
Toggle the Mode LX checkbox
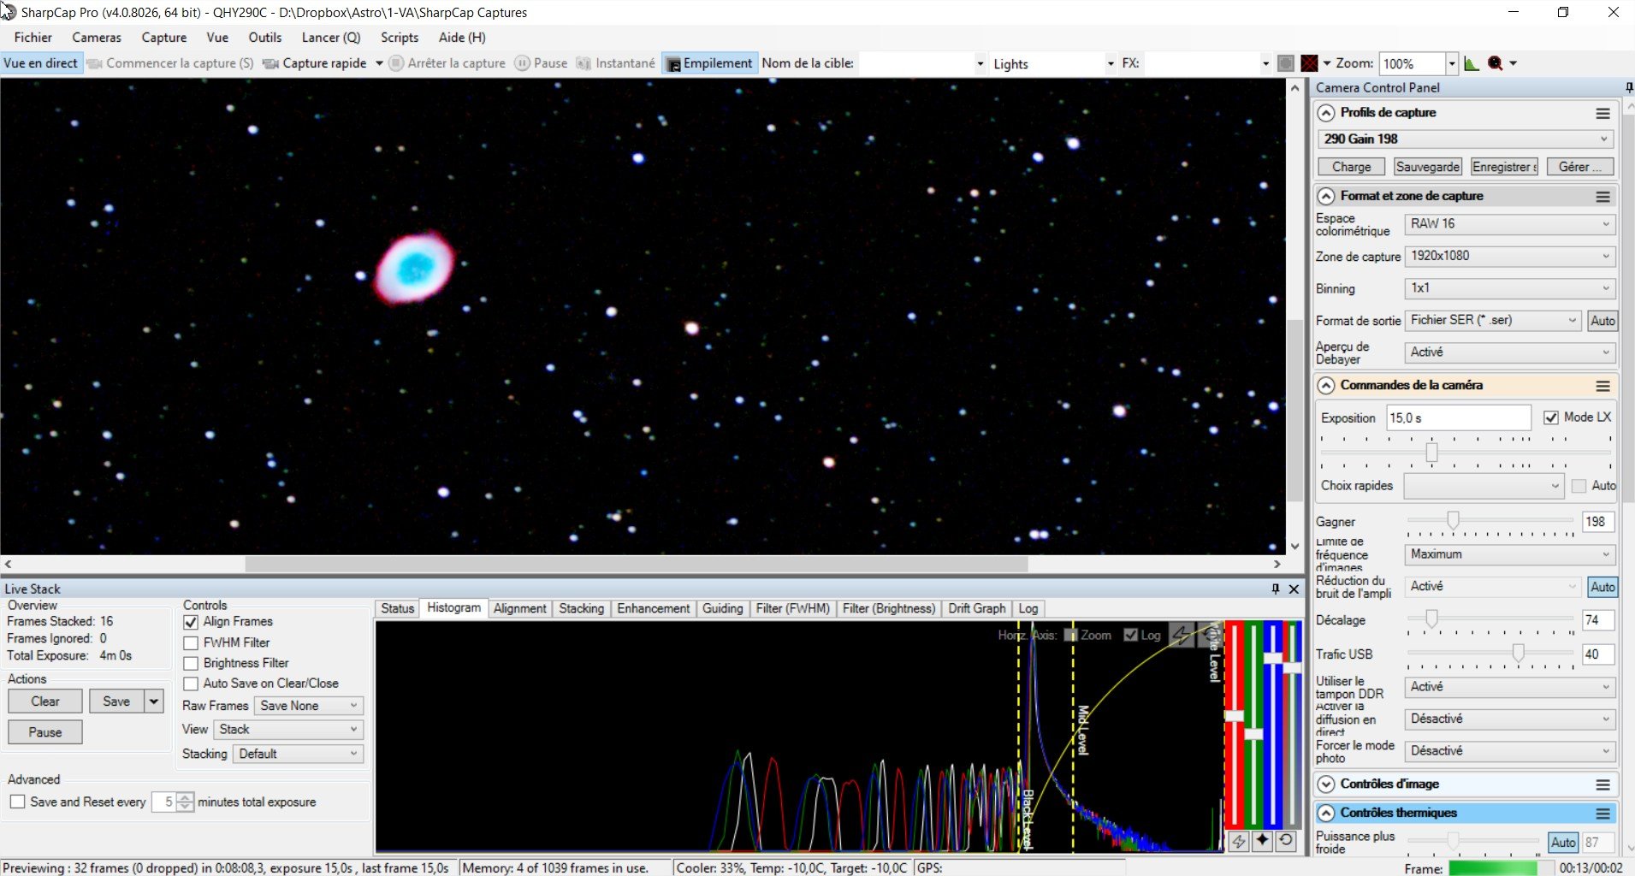pyautogui.click(x=1551, y=417)
